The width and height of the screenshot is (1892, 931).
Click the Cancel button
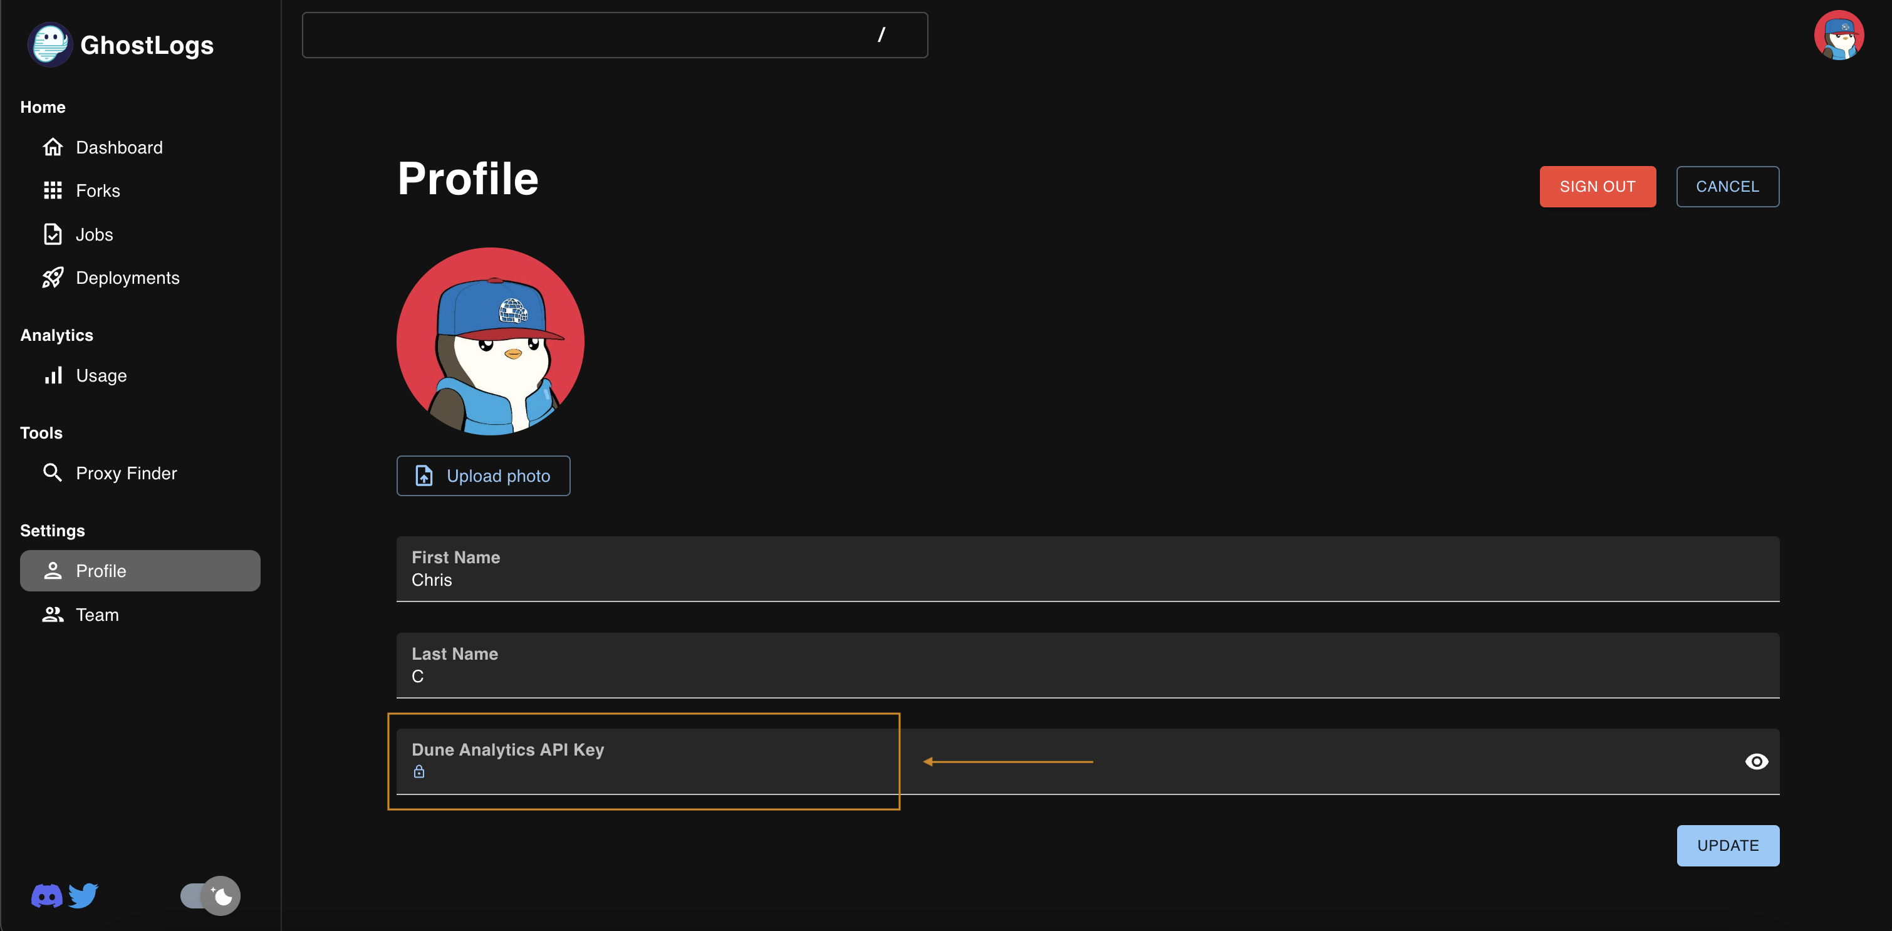coord(1727,187)
